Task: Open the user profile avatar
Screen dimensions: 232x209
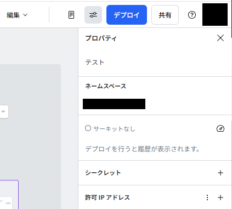Action: (215, 14)
